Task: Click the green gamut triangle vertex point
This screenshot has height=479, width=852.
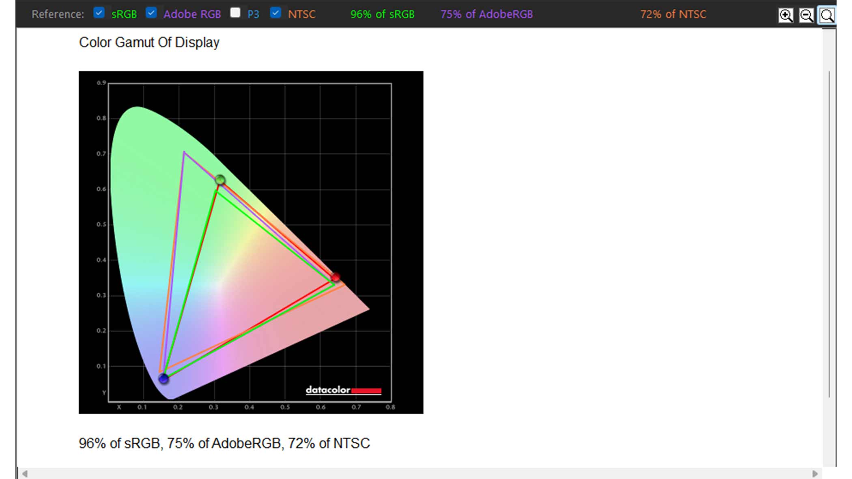Action: click(221, 180)
